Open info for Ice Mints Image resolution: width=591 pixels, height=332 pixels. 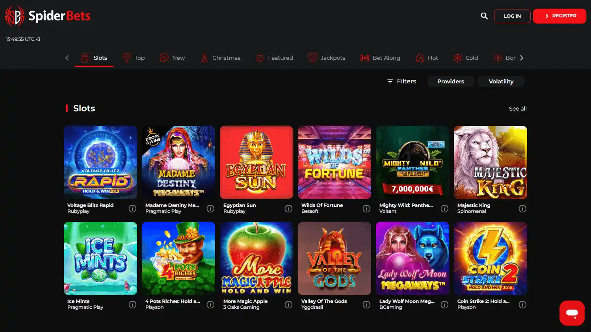pos(132,304)
